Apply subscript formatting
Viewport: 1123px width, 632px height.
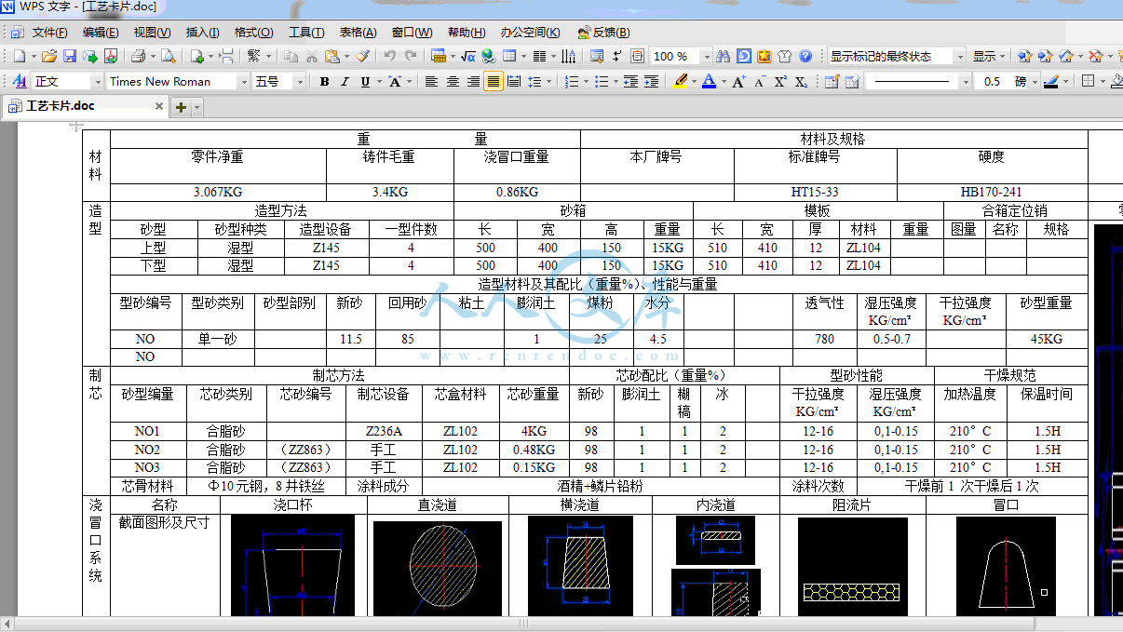[801, 81]
